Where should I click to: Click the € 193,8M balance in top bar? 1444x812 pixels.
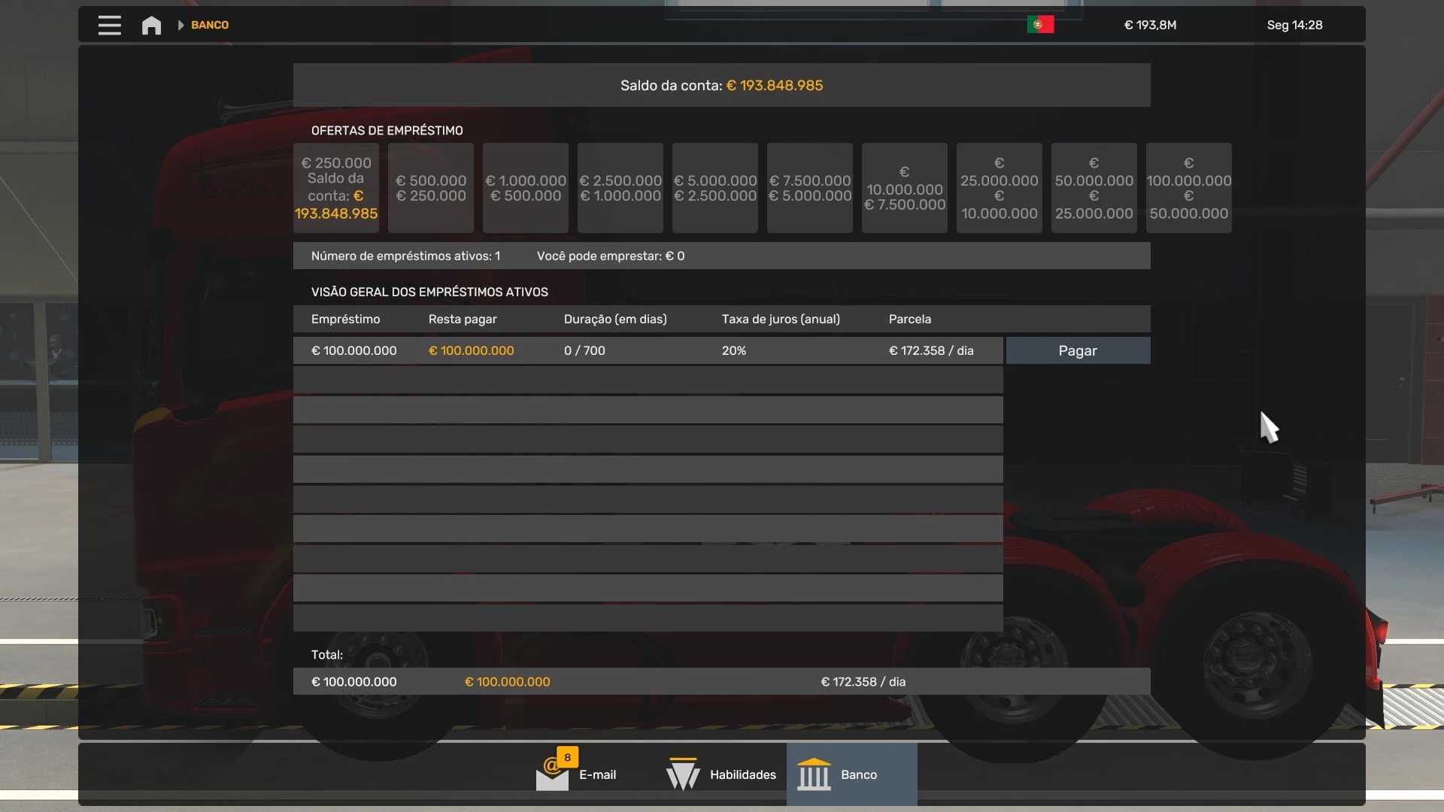1150,25
